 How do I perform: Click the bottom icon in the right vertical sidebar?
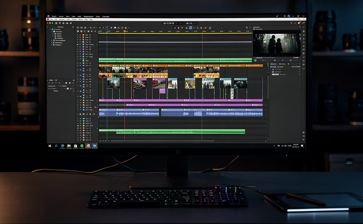coord(303,140)
